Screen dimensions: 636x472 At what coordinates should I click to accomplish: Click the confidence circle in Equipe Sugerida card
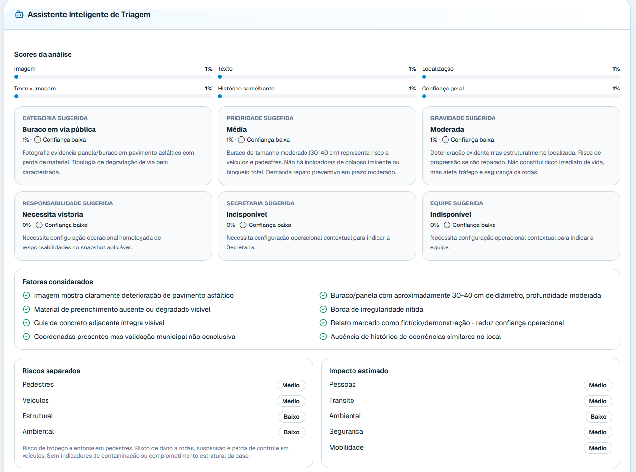tap(447, 225)
